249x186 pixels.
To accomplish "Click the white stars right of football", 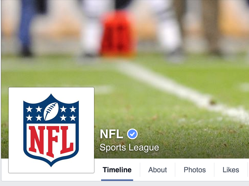I will coord(68,113).
